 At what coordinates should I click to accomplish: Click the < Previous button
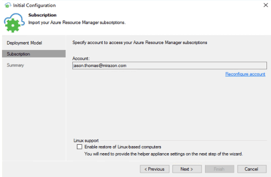click(x=155, y=169)
